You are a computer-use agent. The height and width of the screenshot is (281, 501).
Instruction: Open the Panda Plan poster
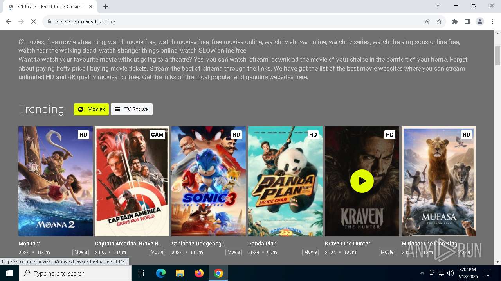(285, 181)
